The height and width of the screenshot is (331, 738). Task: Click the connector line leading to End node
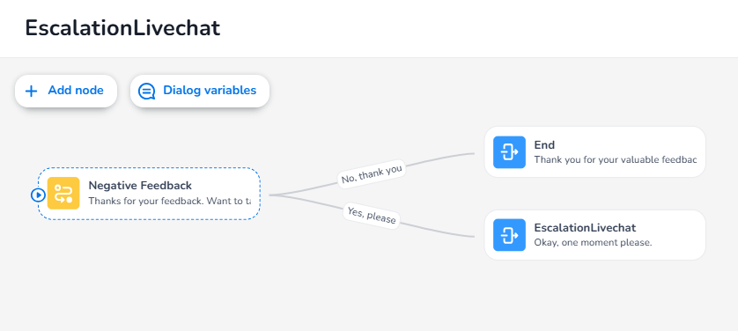click(440, 158)
